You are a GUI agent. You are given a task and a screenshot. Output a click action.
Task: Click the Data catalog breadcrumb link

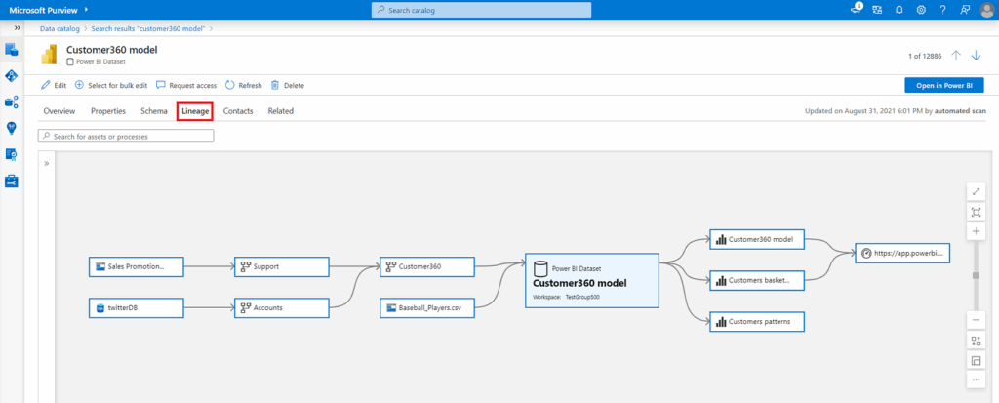click(60, 28)
